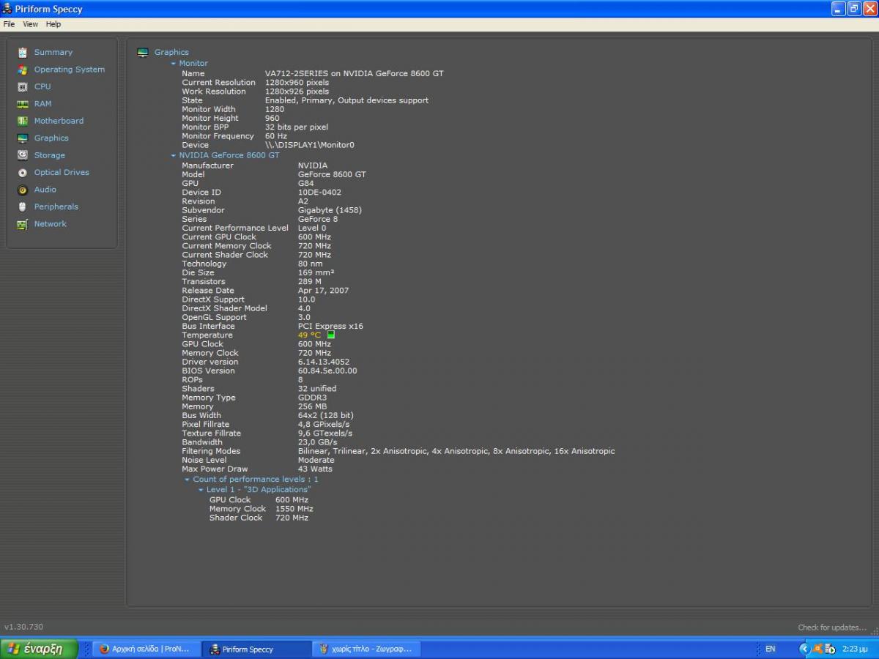Open the Summary section
879x659 pixels.
point(53,53)
